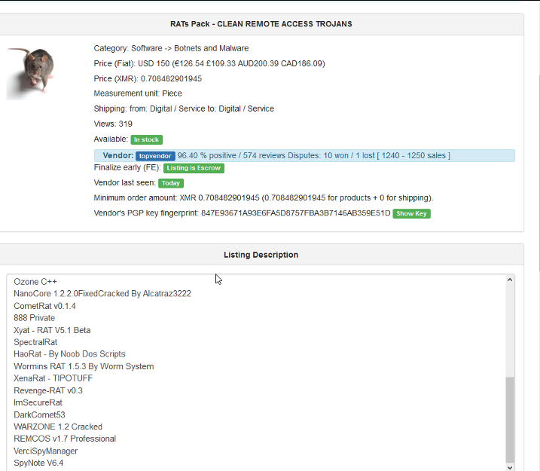Click the PGP key fingerprint string

coord(296,213)
